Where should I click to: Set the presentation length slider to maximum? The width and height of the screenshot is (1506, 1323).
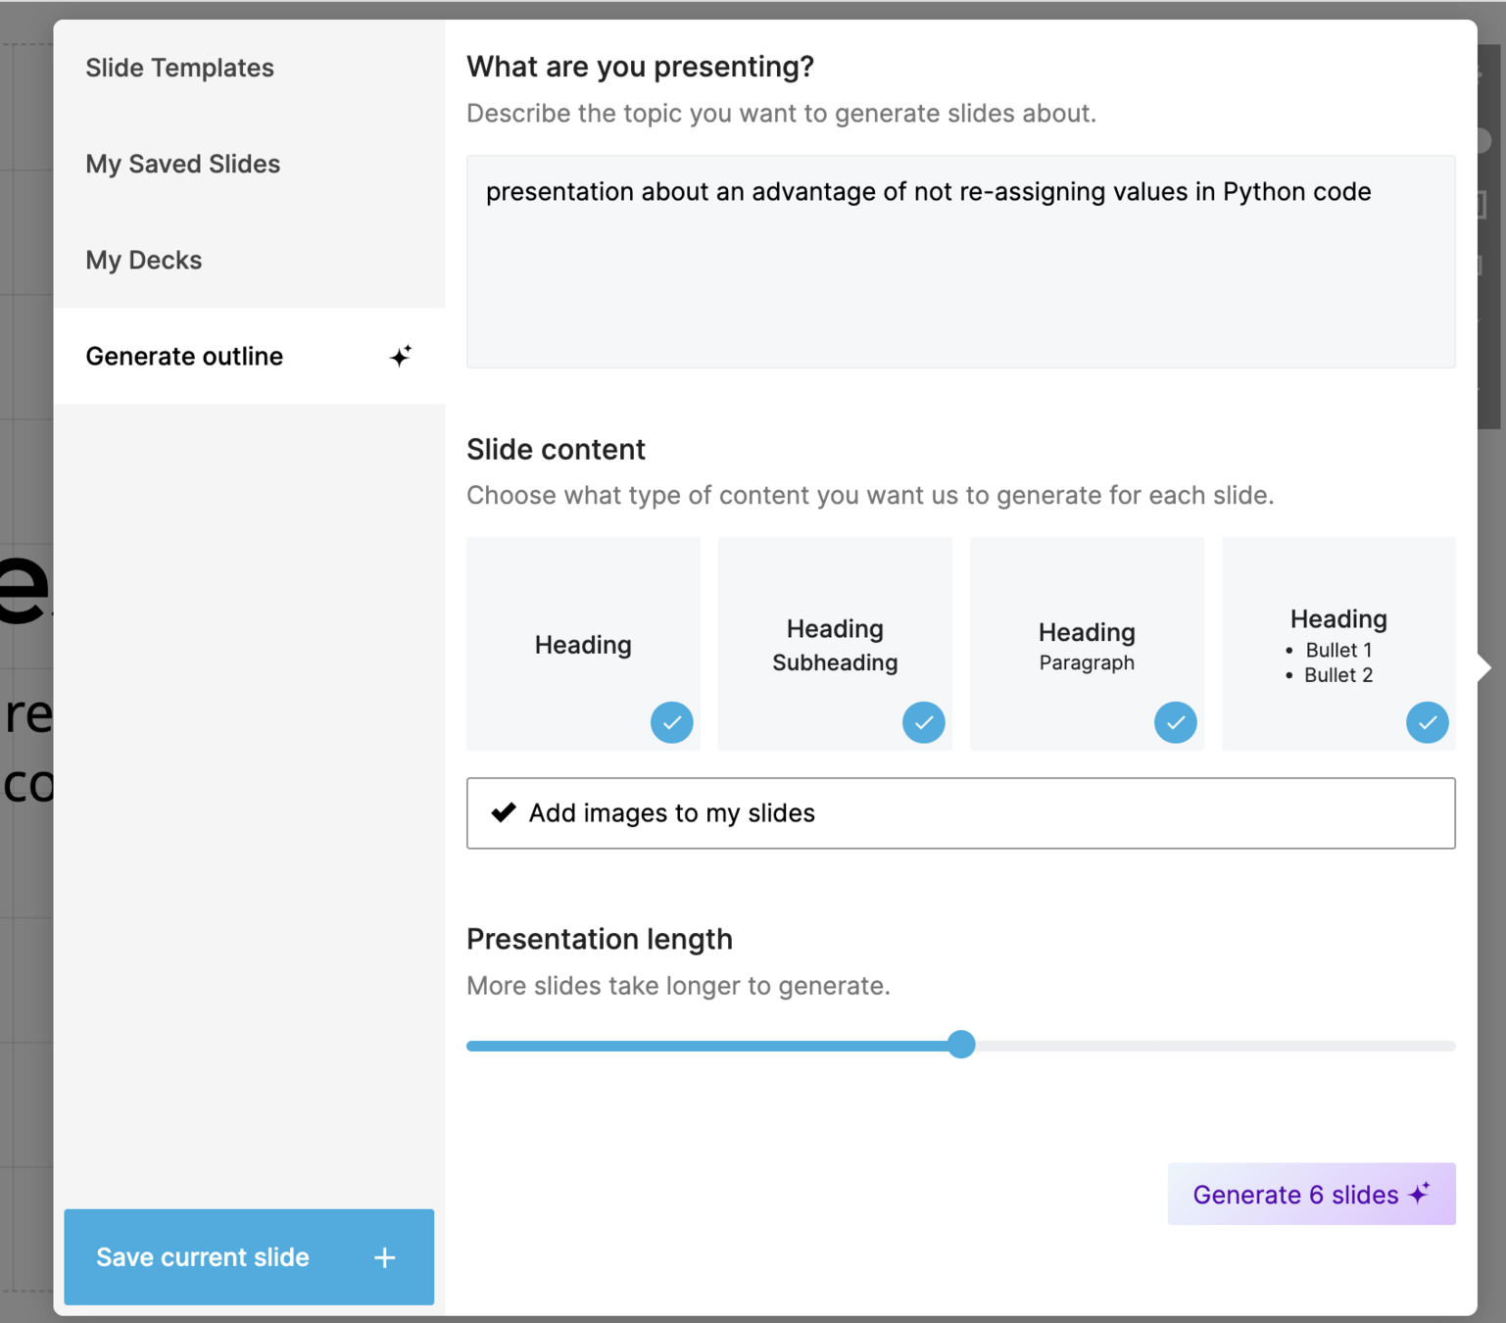point(1453,1046)
